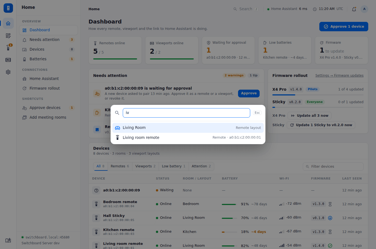Click the Approve 1 device button
Image resolution: width=376 pixels, height=249 pixels.
pyautogui.click(x=344, y=27)
